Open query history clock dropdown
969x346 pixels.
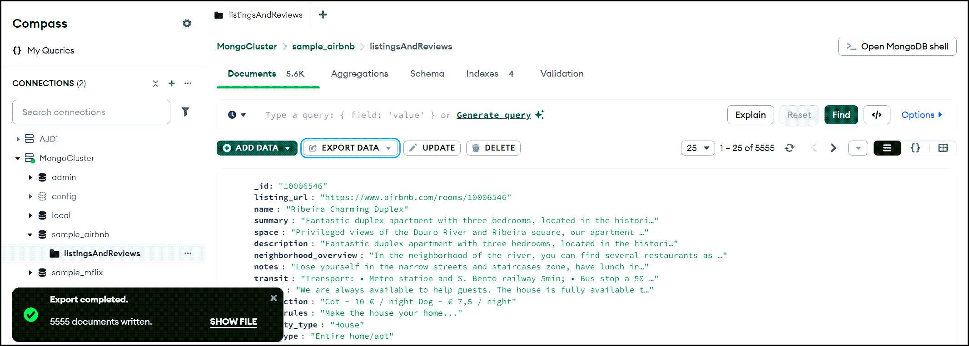tap(237, 115)
